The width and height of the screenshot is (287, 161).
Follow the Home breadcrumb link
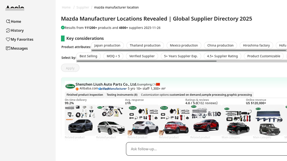tap(66, 7)
